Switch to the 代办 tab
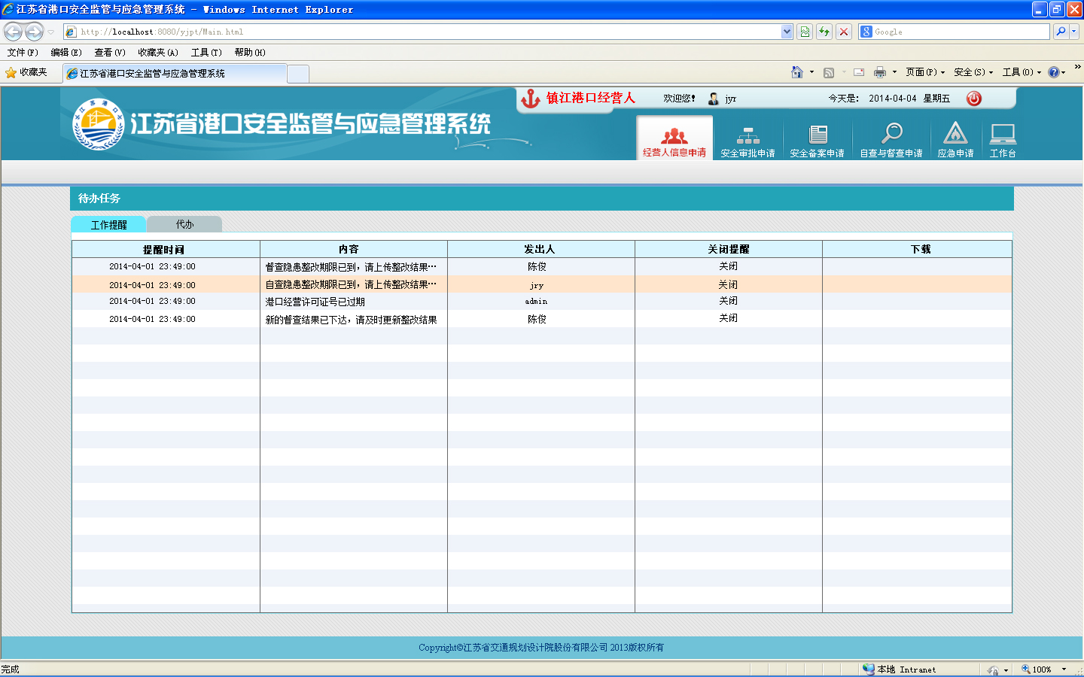The image size is (1084, 677). pos(184,224)
